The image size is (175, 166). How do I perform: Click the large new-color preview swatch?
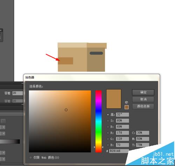114,99
